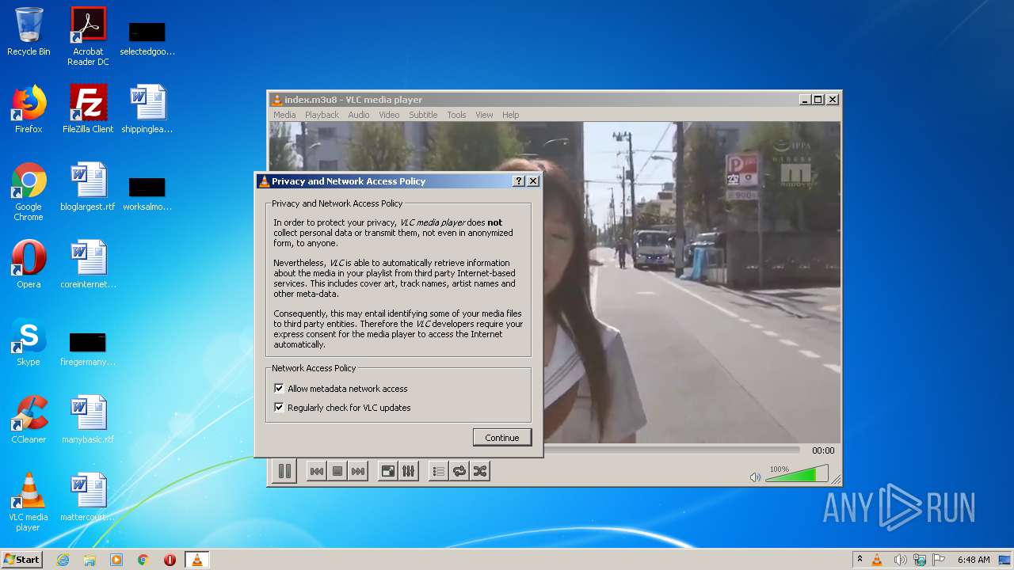
Task: Select the worksalmo... desktop file
Action: [x=147, y=193]
